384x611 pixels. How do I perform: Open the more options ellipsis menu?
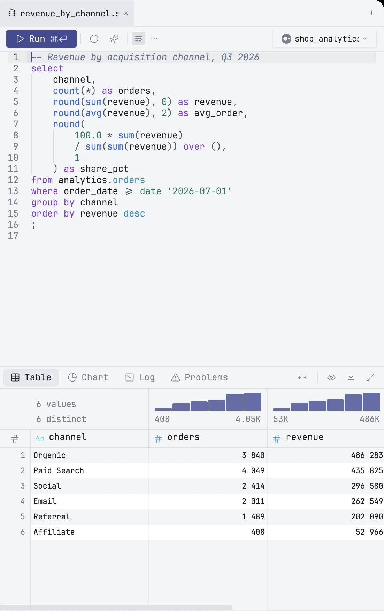154,39
